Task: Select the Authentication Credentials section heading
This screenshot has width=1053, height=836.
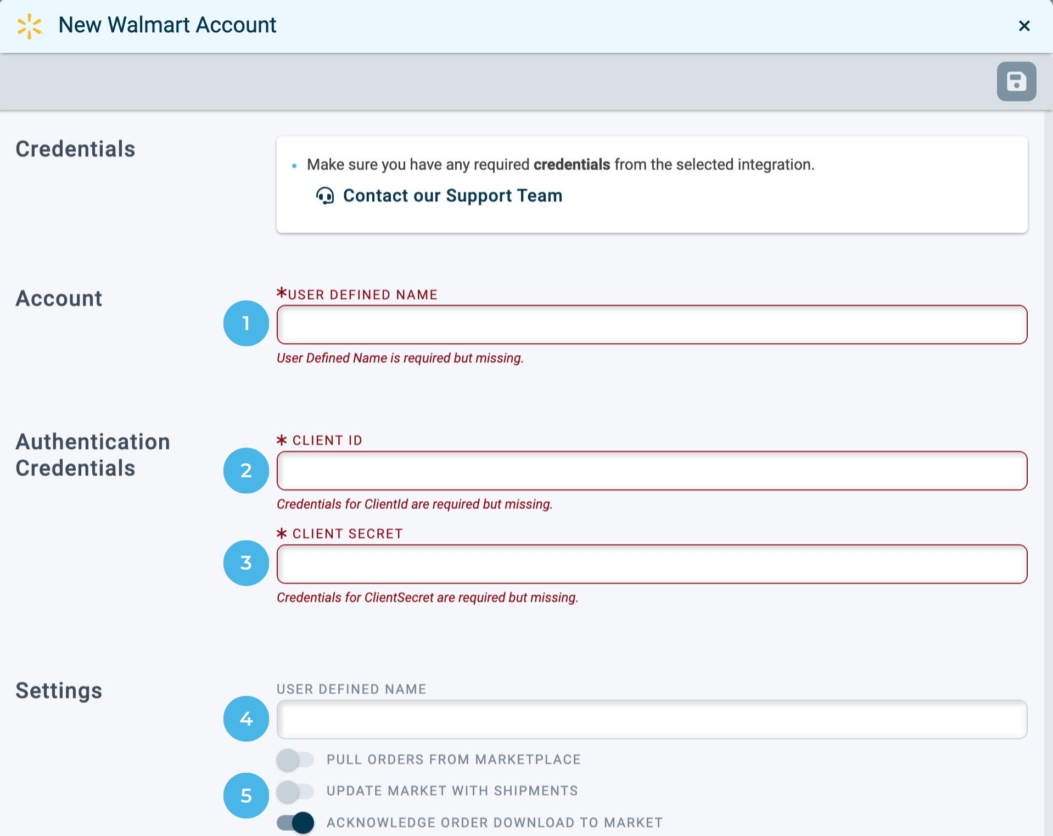Action: 93,454
